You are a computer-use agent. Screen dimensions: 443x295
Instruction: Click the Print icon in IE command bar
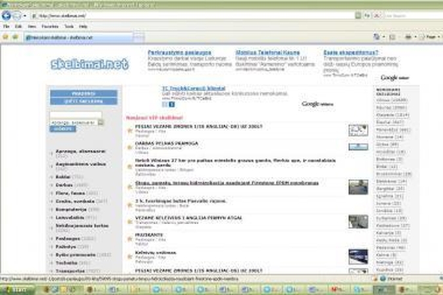[408, 37]
